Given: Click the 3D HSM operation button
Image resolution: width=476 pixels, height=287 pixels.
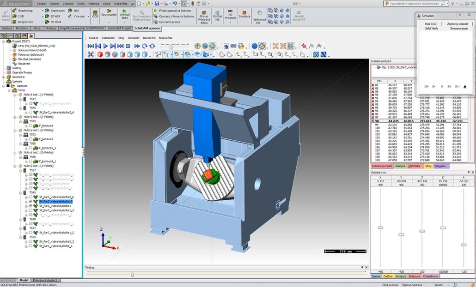Looking at the screenshot, I should (x=53, y=22).
